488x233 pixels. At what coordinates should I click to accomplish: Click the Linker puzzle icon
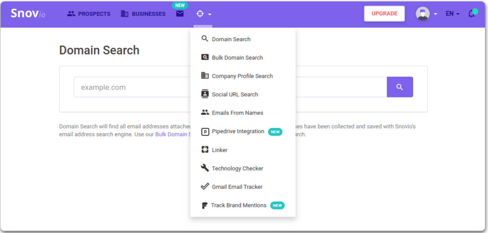(205, 150)
